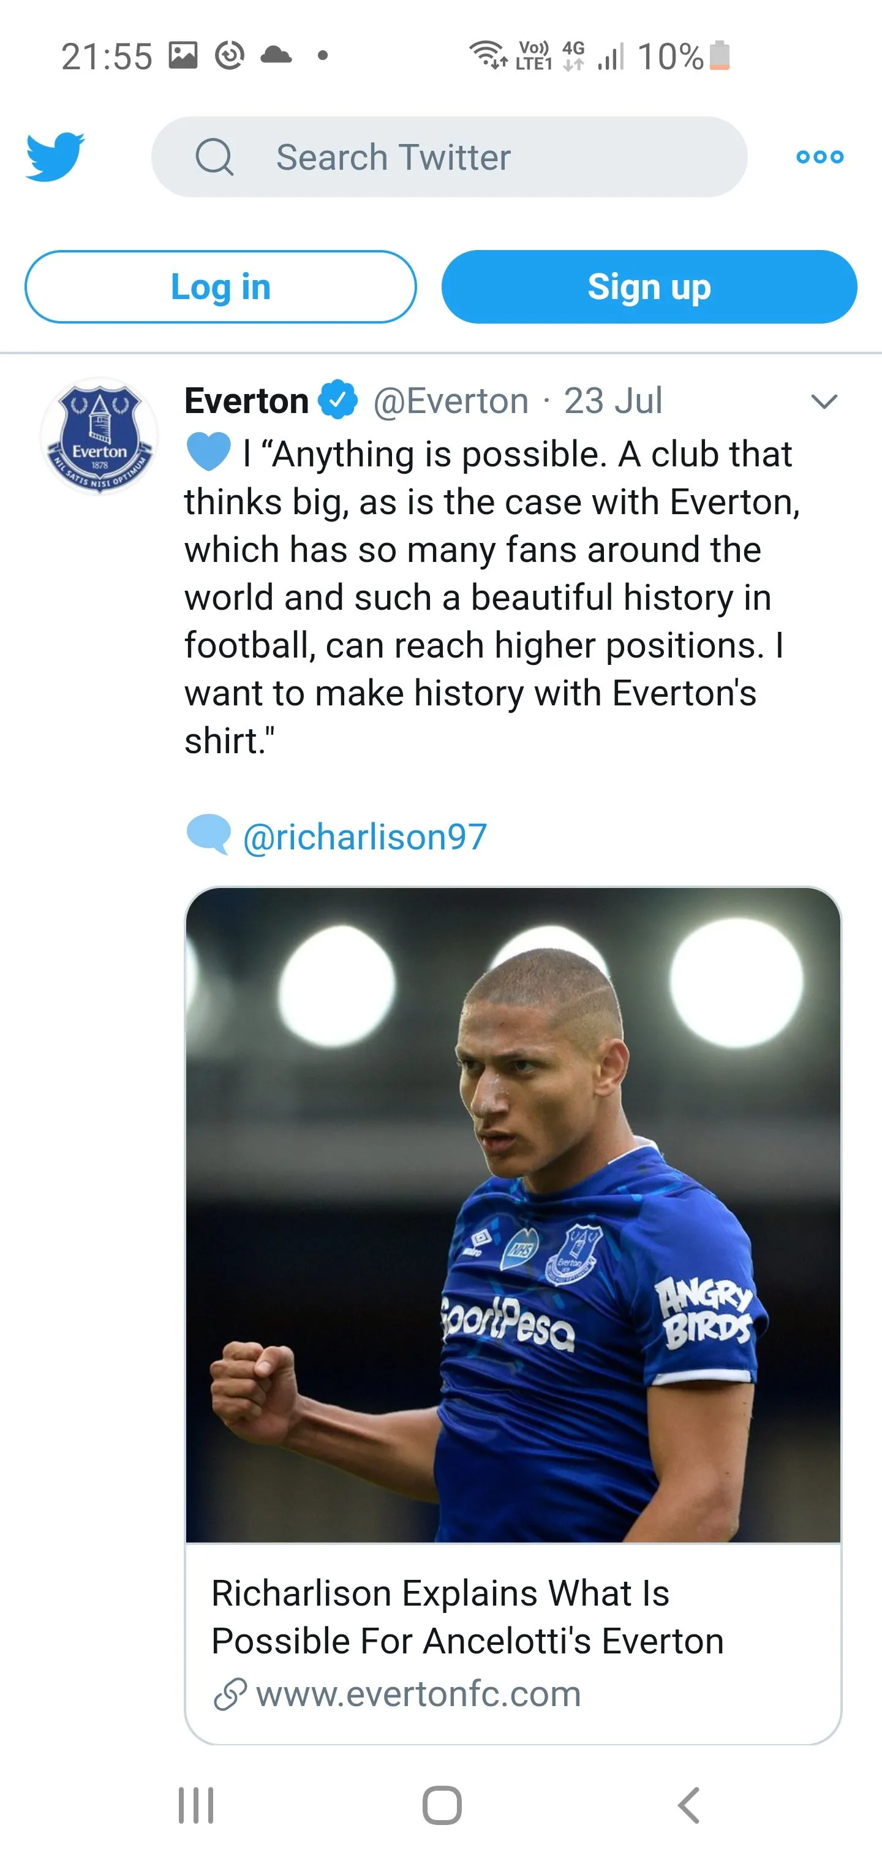Viewport: 882px width, 1863px height.
Task: Open the Richarlison photo card image
Action: click(513, 1215)
